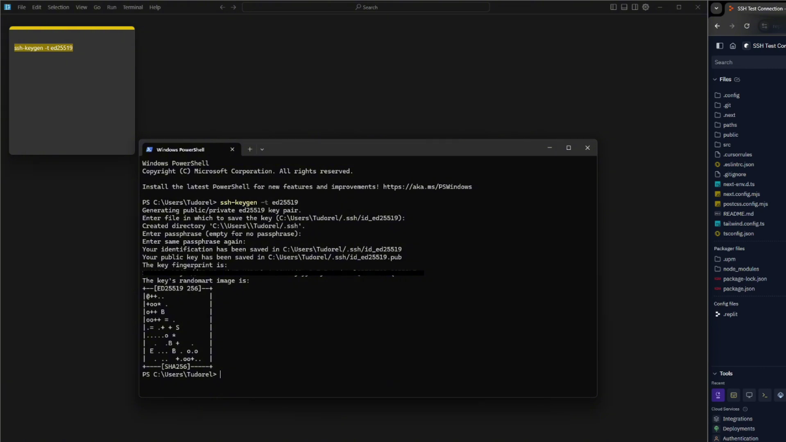Close the Windows PowerShell tab

(232, 149)
